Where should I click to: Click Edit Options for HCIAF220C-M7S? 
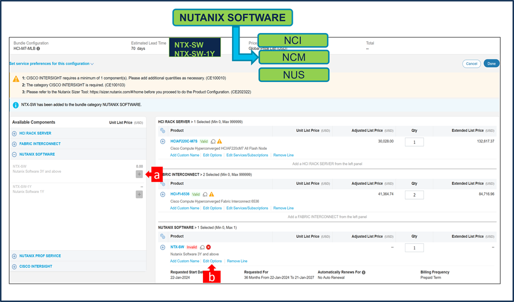click(213, 155)
